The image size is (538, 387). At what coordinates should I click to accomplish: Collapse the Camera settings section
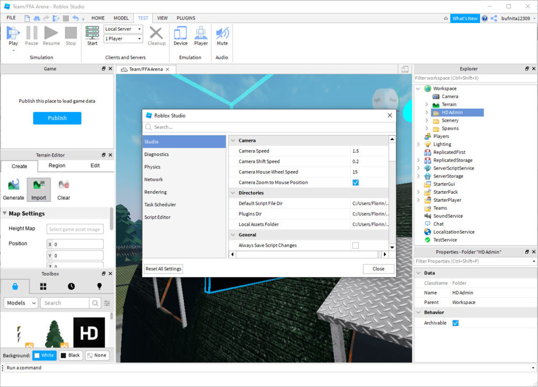(233, 141)
